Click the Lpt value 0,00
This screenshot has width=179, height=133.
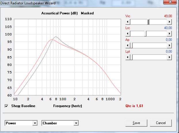tap(169, 51)
